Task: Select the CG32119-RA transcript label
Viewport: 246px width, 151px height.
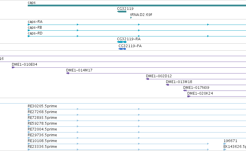Action: point(129,39)
